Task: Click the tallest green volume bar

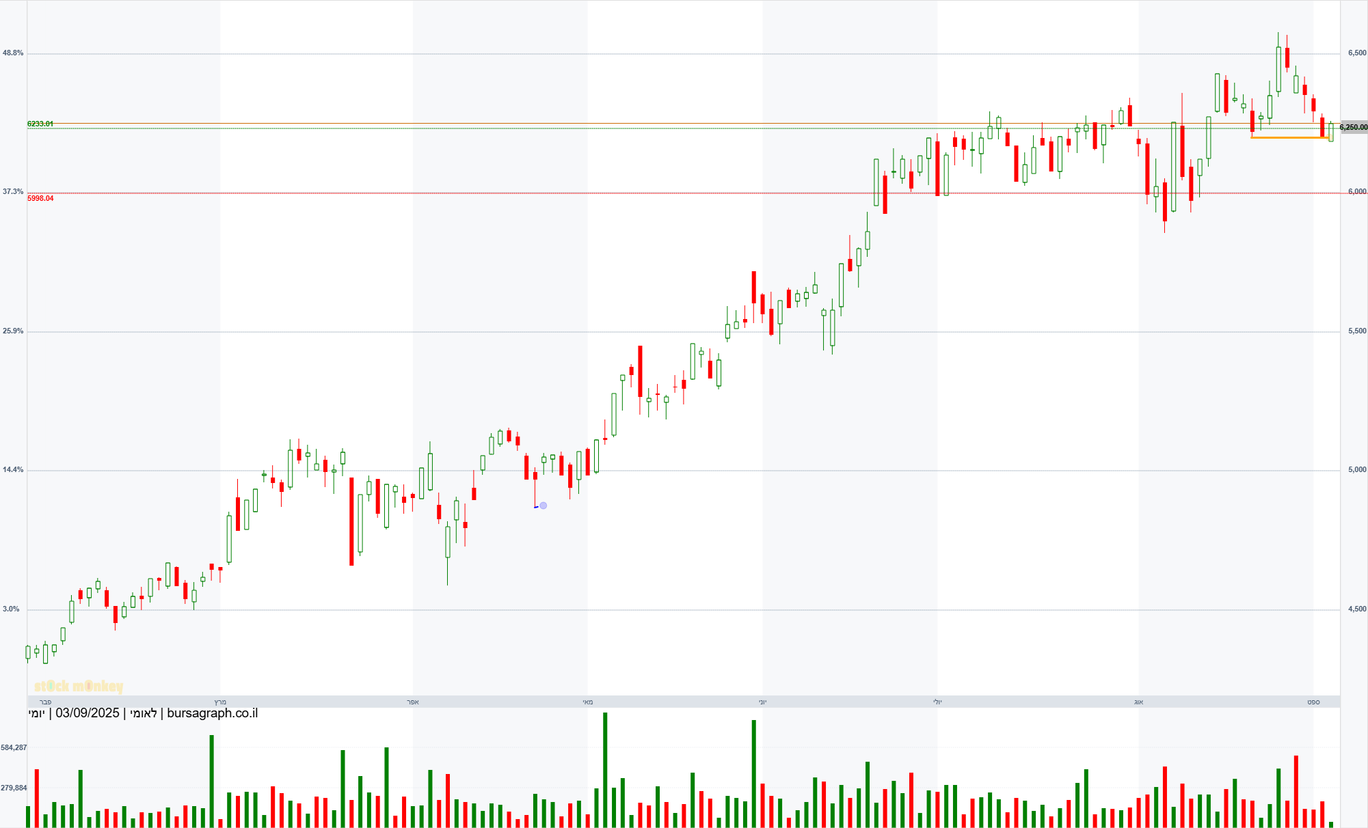Action: pos(605,769)
